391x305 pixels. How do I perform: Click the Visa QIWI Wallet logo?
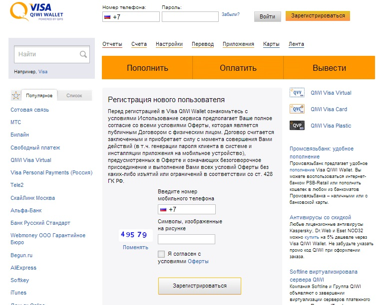[36, 11]
